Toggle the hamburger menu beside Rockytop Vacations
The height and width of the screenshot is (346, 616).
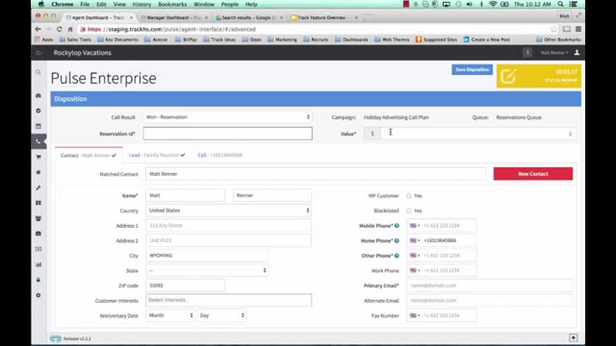[38, 52]
